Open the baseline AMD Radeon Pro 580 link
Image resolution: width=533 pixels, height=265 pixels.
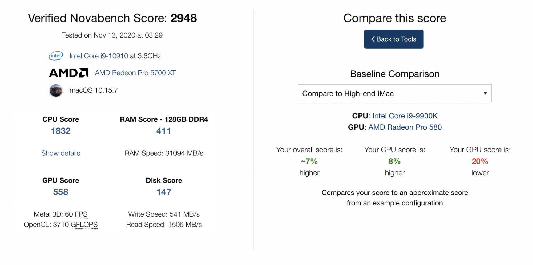[x=405, y=127]
